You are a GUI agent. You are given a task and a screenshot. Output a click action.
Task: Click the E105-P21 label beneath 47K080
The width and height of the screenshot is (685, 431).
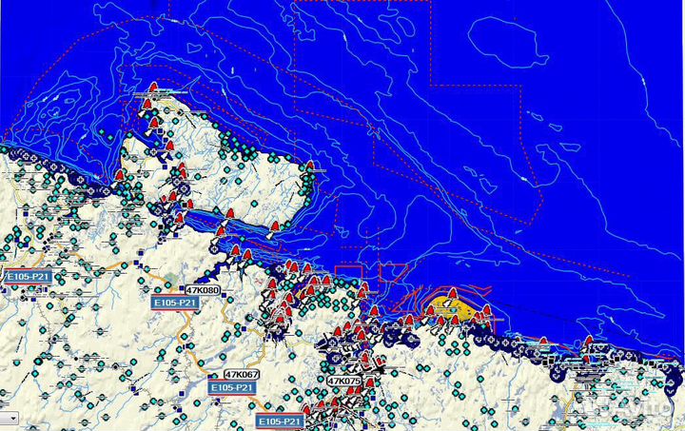click(x=175, y=303)
